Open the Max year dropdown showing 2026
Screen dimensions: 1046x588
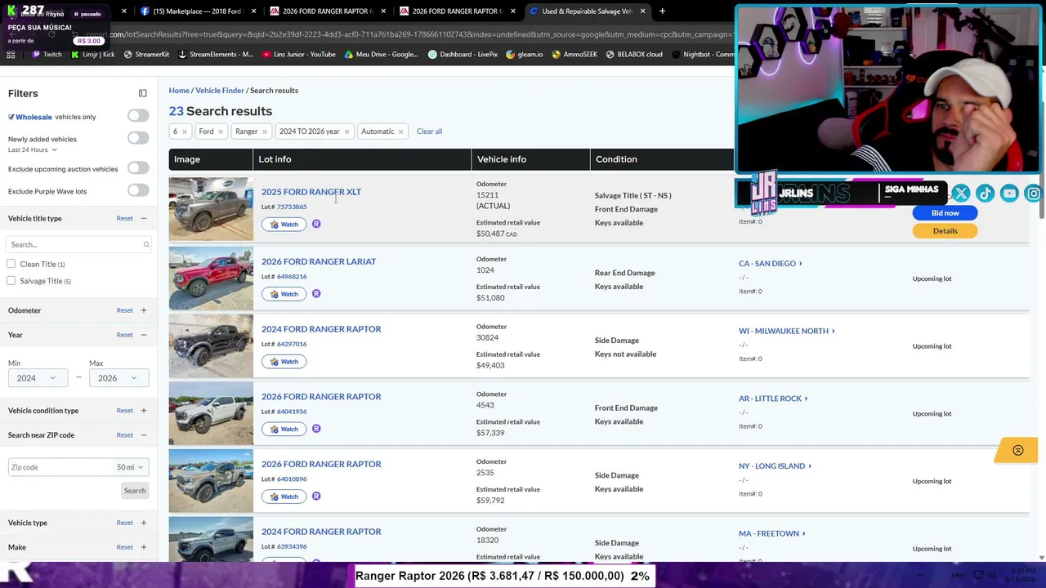click(118, 378)
